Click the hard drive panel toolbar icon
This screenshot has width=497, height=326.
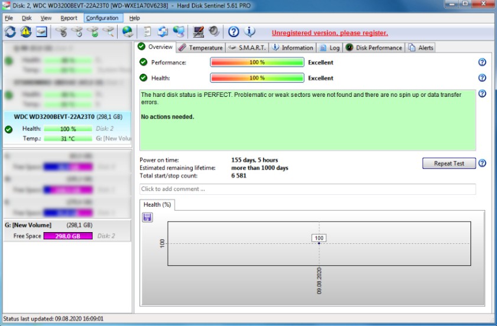41,32
